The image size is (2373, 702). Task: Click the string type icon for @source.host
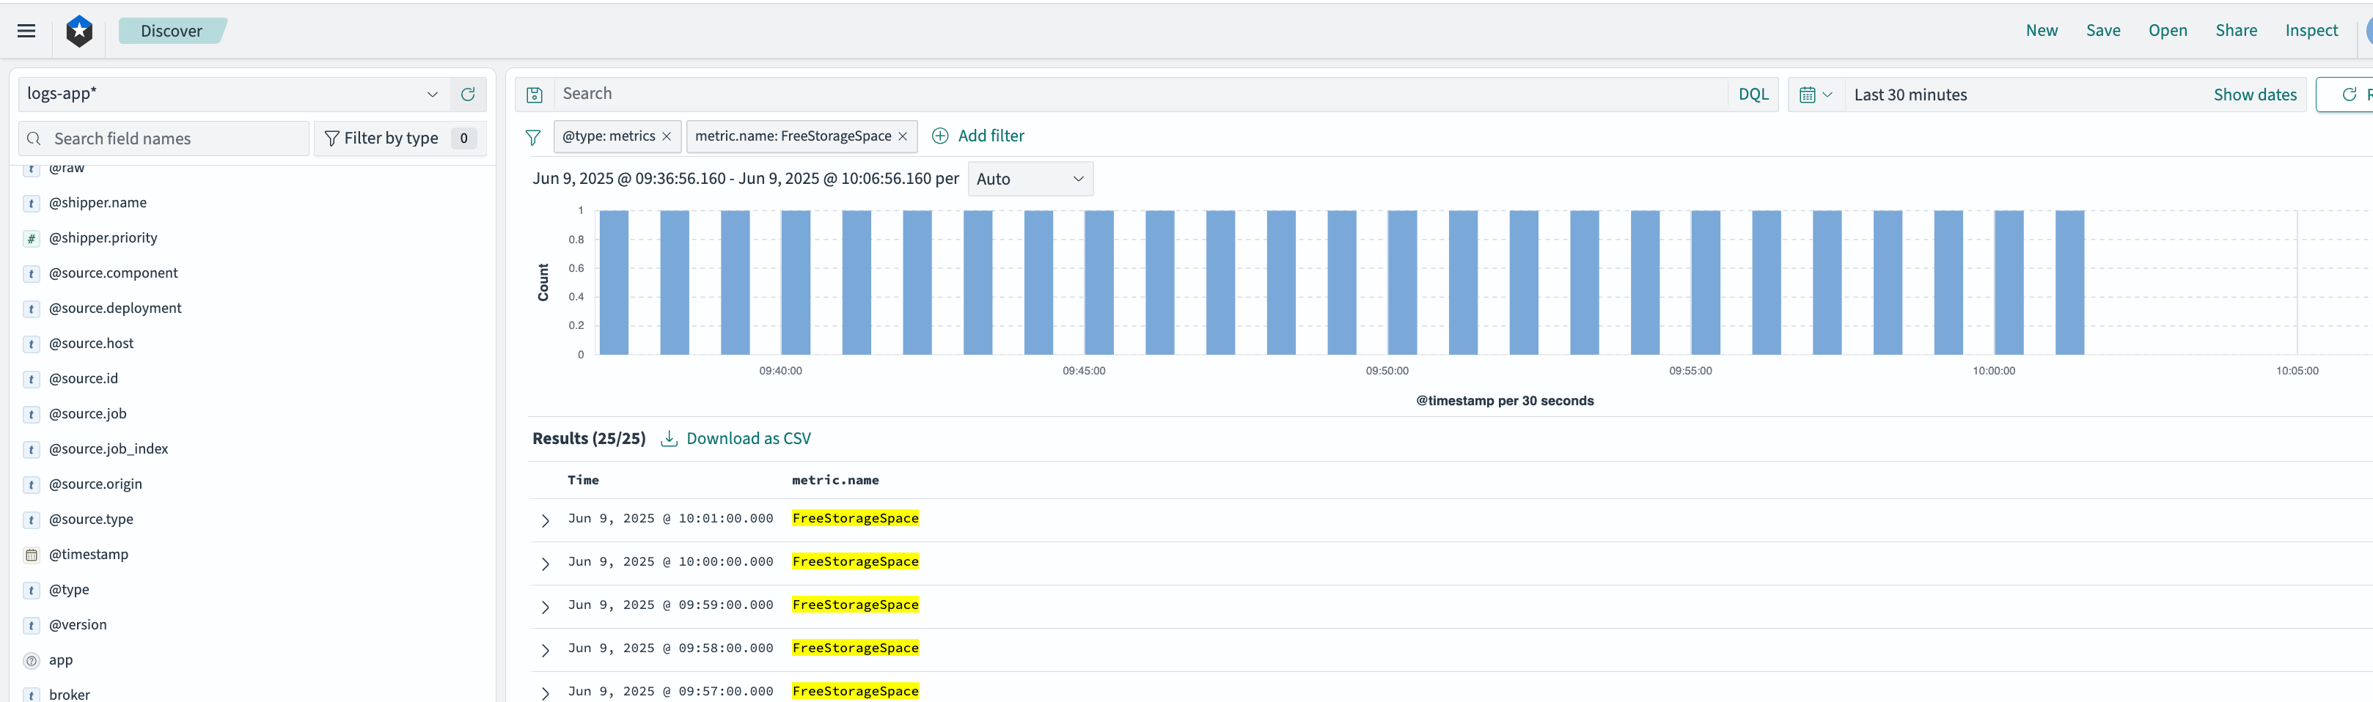(x=32, y=344)
